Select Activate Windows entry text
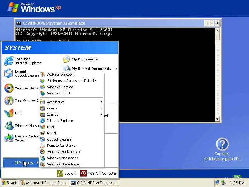249x187 pixels. (60, 74)
